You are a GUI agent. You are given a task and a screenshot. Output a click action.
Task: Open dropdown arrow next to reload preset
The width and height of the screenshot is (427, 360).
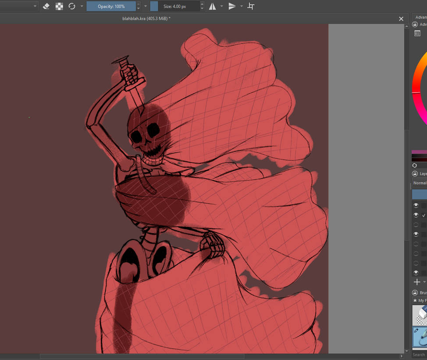coord(82,6)
